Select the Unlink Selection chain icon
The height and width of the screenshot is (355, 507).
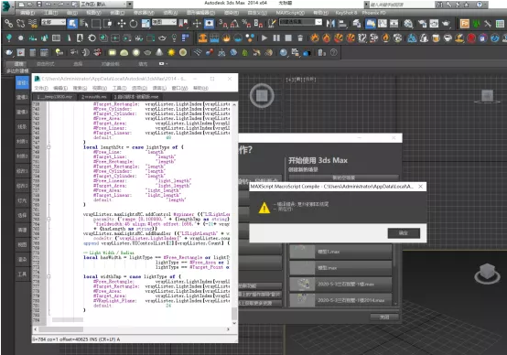20,23
